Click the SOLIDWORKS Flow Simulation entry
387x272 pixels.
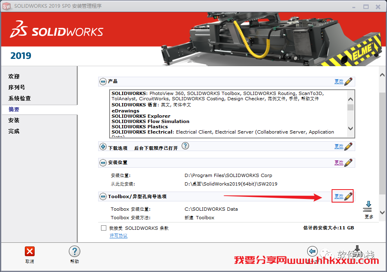(x=150, y=121)
